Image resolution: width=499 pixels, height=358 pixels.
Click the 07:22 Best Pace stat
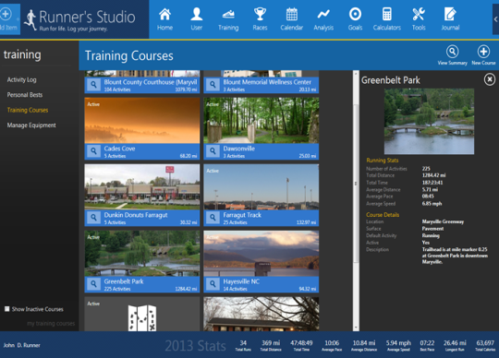[x=427, y=345]
